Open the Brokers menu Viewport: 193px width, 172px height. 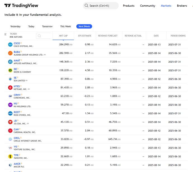182,6
